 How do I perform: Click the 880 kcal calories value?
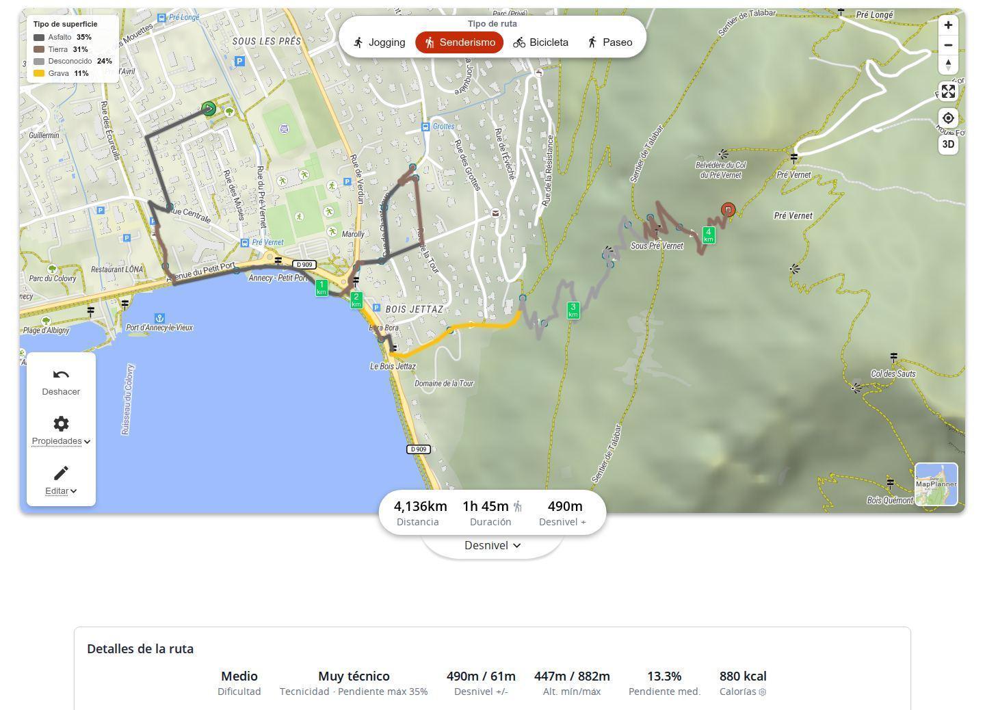pyautogui.click(x=743, y=676)
